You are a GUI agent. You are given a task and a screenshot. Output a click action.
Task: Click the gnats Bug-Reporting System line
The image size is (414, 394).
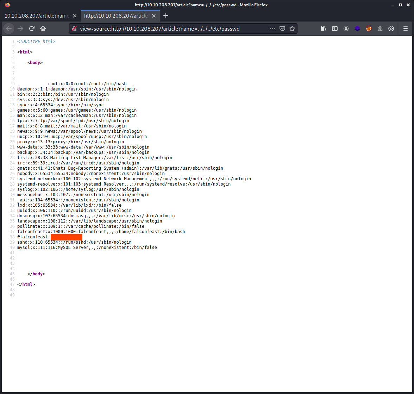[x=120, y=168]
